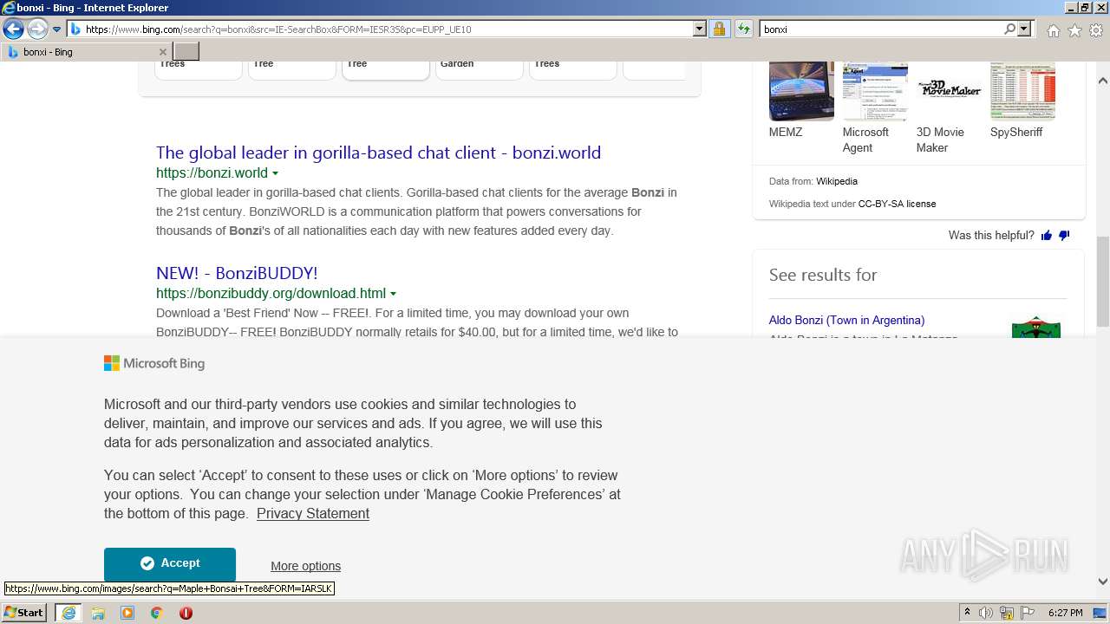Go forward with the Forward arrow button

click(x=37, y=29)
